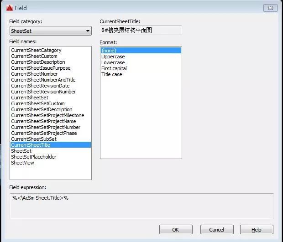283x242 pixels.
Task: Choose CurrentSheetNumber in field names
Action: click(x=34, y=74)
